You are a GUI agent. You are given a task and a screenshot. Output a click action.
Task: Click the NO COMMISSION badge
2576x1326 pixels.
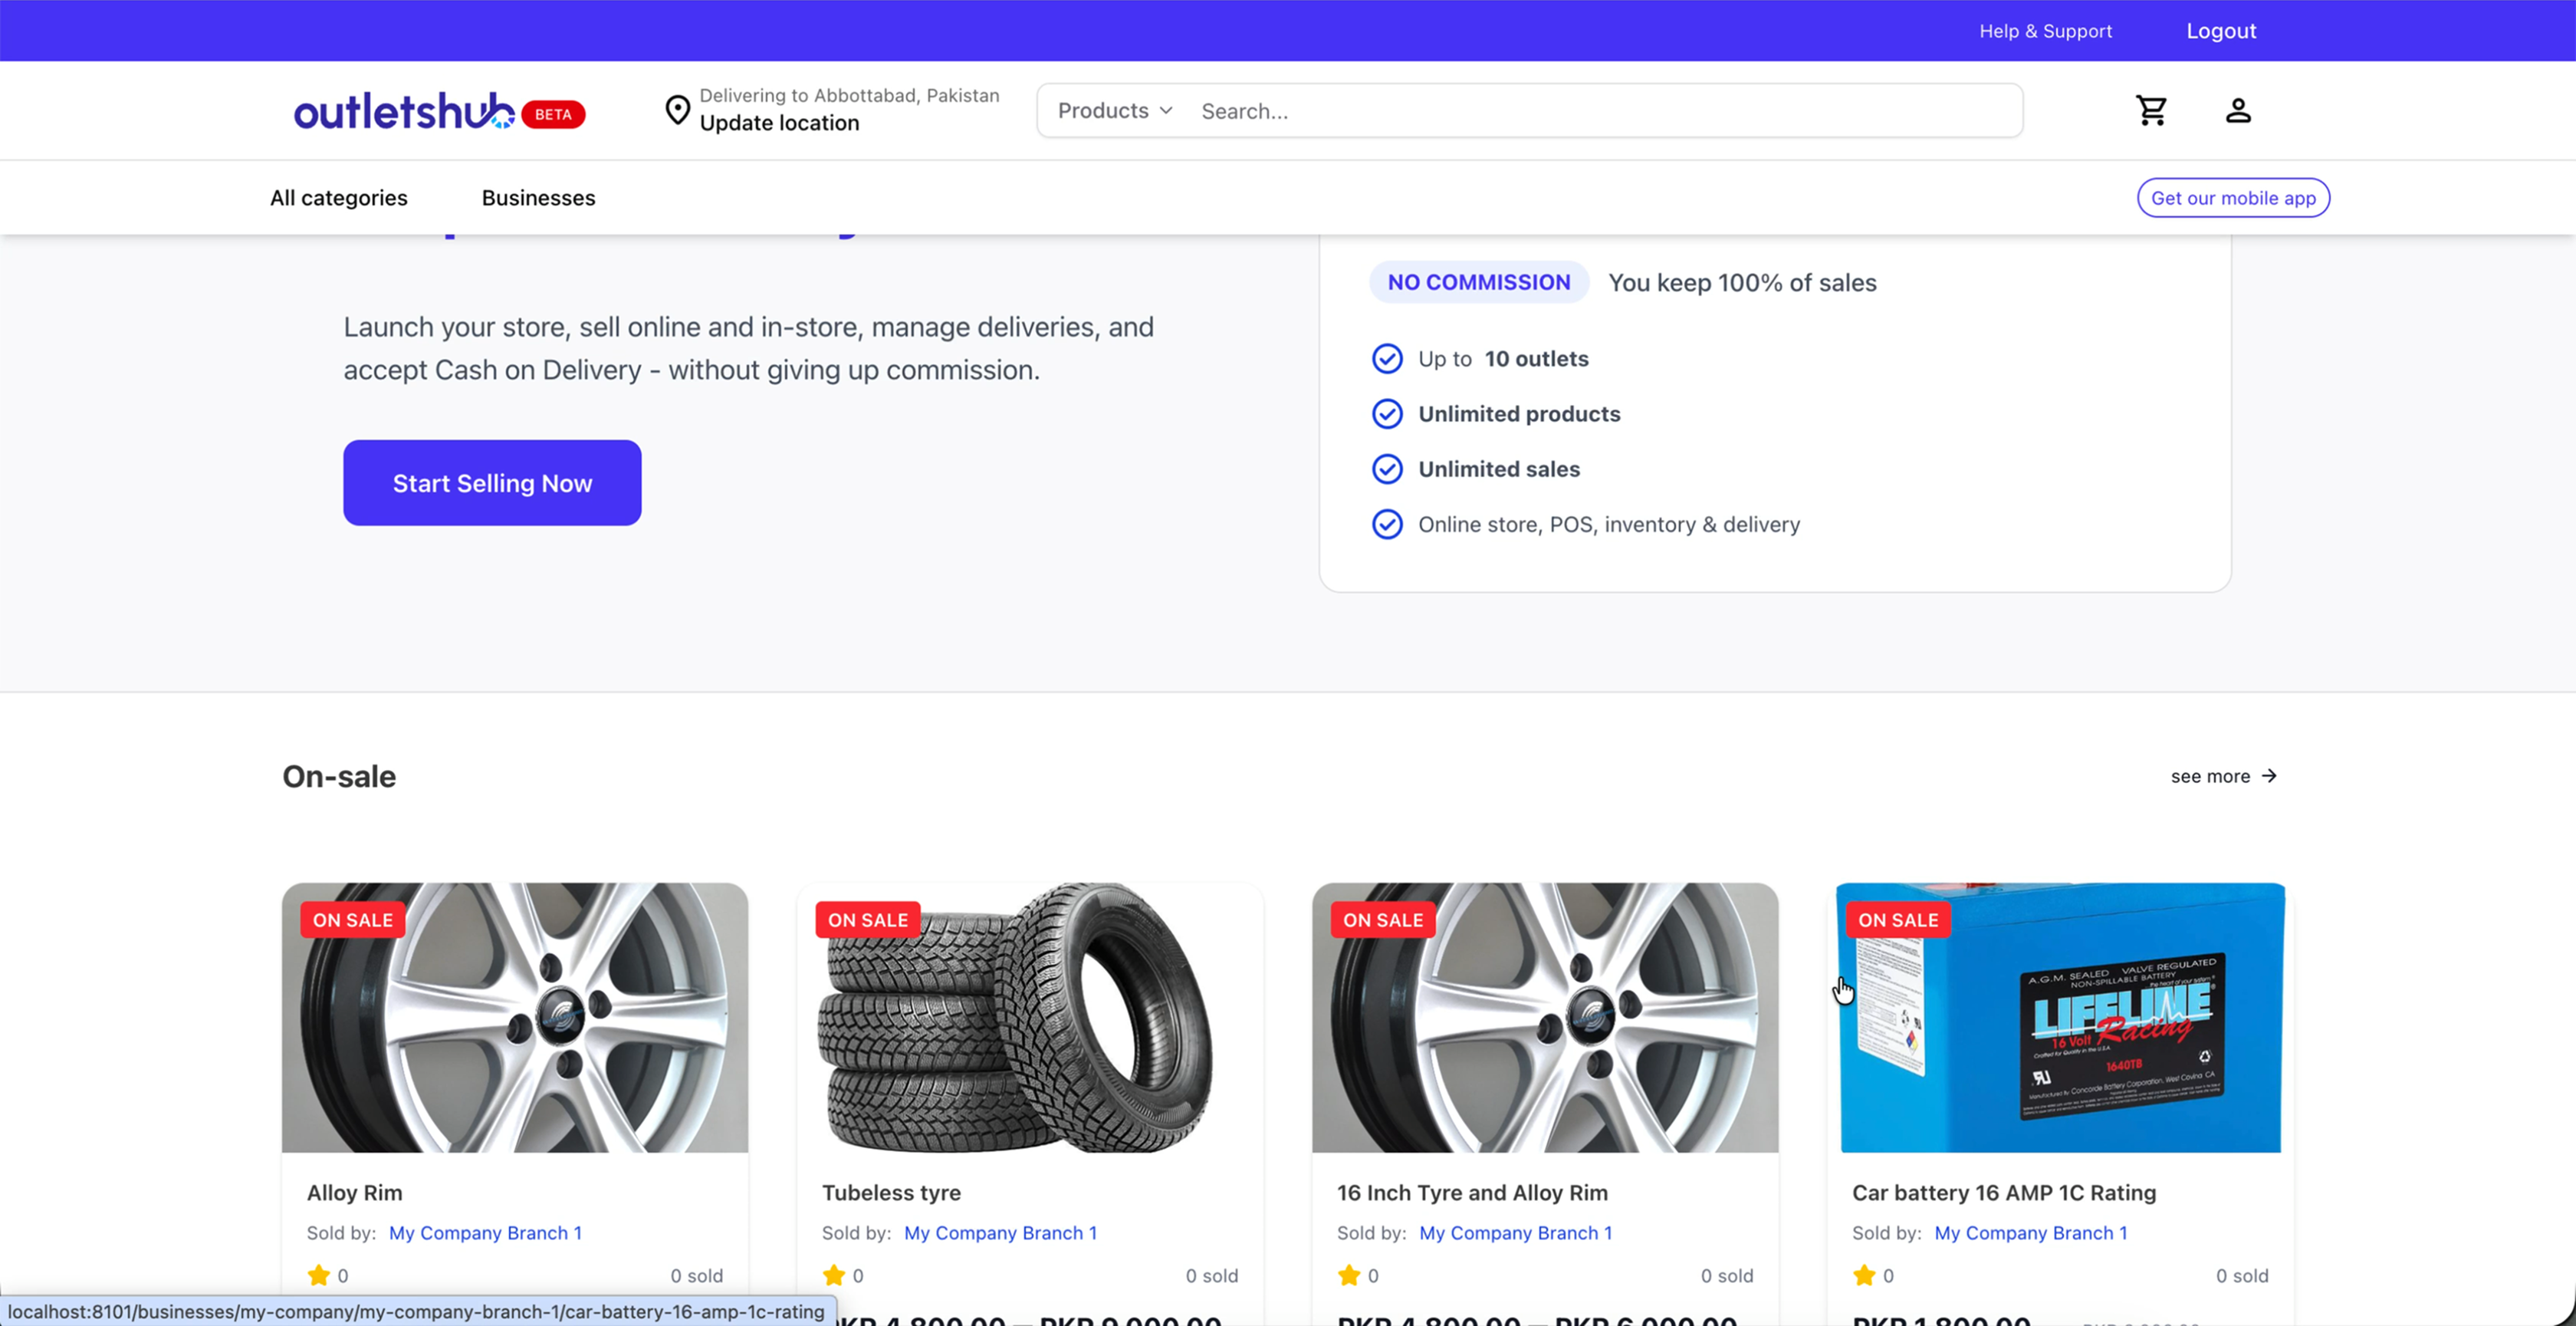(1478, 283)
